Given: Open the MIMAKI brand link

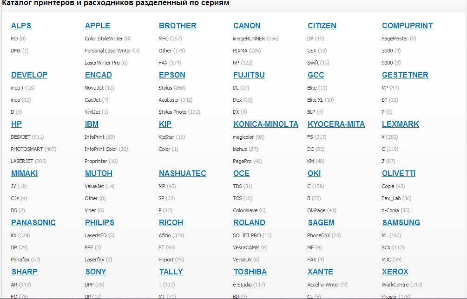Looking at the screenshot, I should [25, 174].
